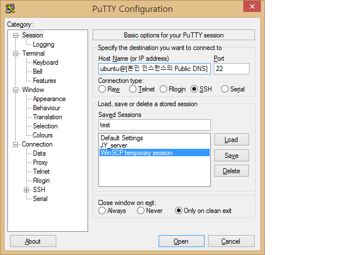The image size is (349, 255).
Task: Open the Proxy category
Action: click(x=40, y=162)
